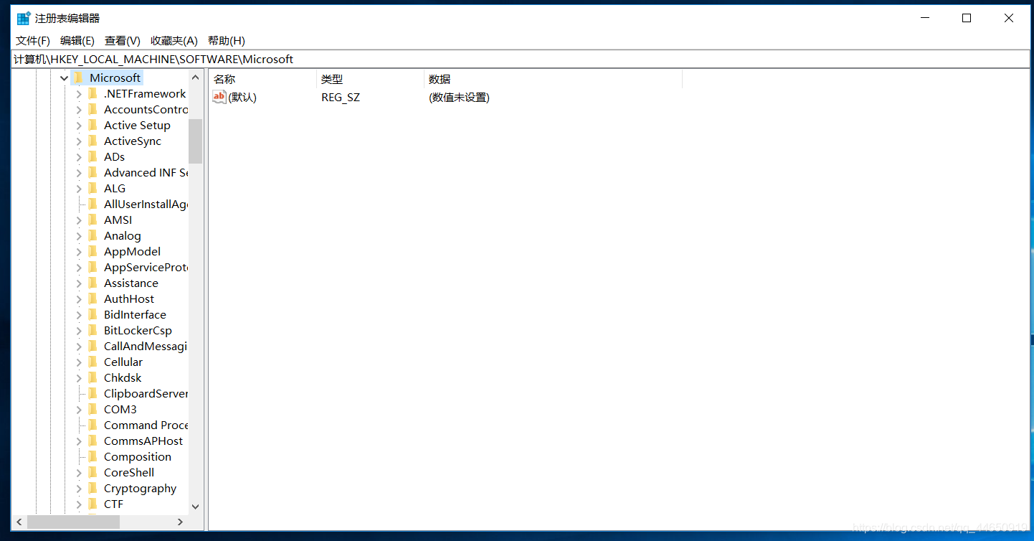Screen dimensions: 1034x541
Task: Click the Active Setup folder icon
Action: pos(93,125)
